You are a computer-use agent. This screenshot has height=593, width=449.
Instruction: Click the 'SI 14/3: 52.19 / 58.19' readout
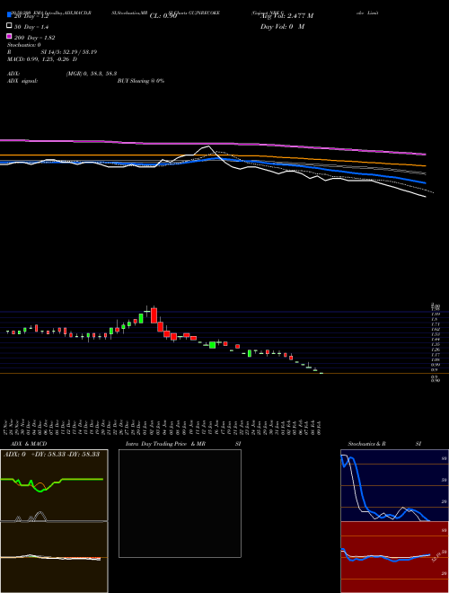69,52
